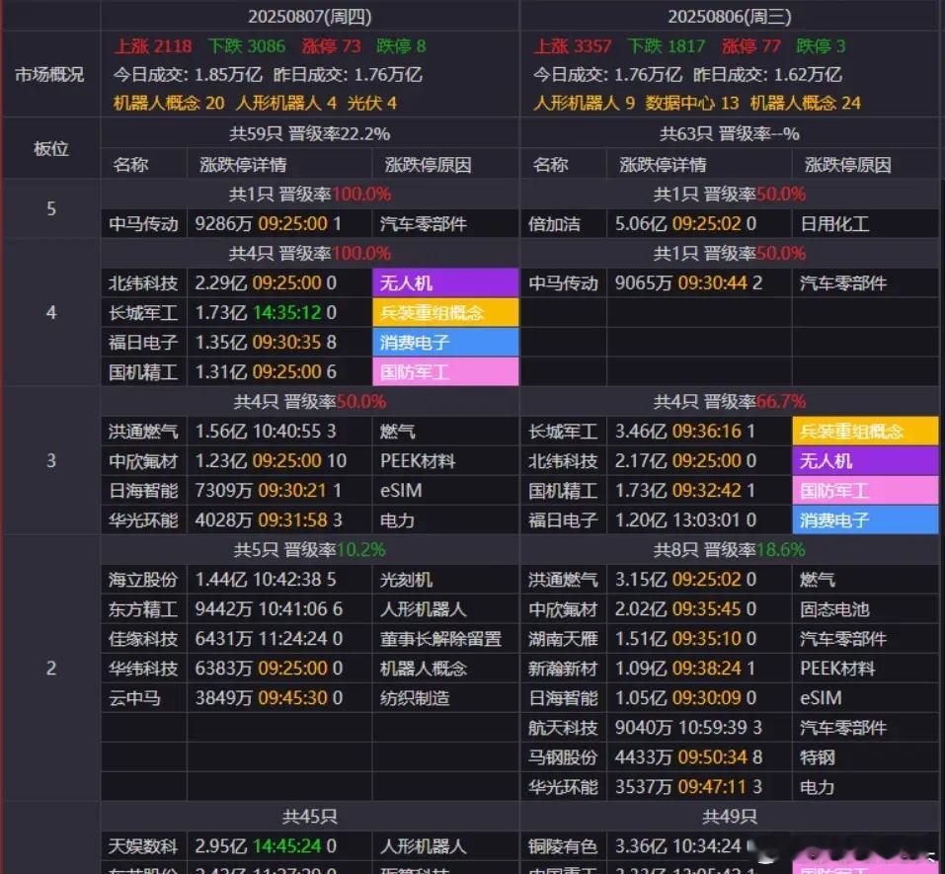Click stock 华纬科技 in the 2-board list
Viewport: 945px width, 874px height.
click(143, 669)
